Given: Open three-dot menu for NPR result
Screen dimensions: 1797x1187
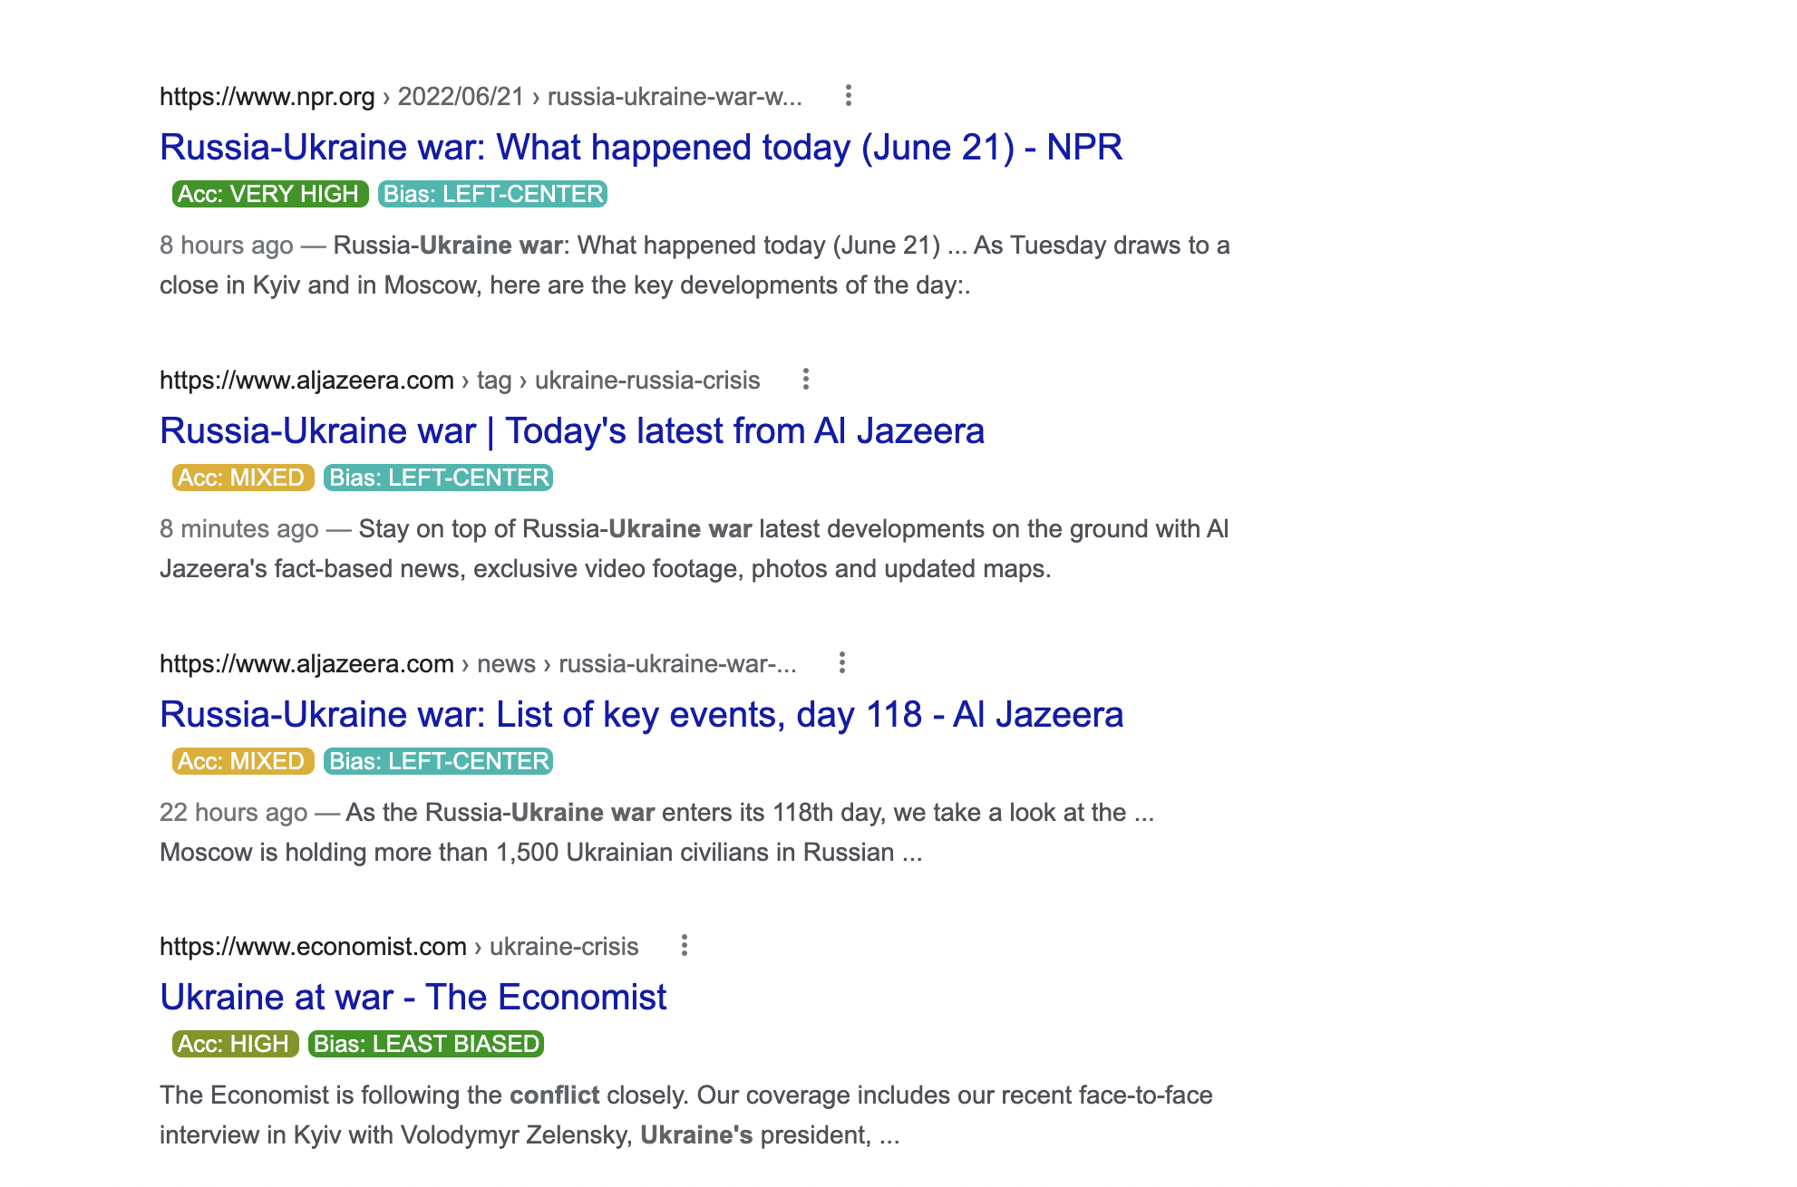Looking at the screenshot, I should [x=848, y=95].
